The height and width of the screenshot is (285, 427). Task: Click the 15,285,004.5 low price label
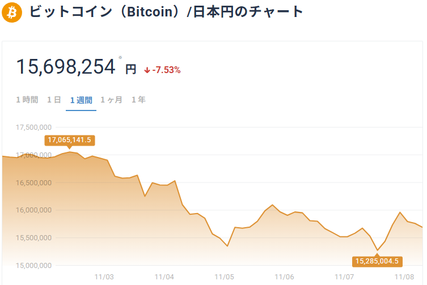tap(378, 261)
